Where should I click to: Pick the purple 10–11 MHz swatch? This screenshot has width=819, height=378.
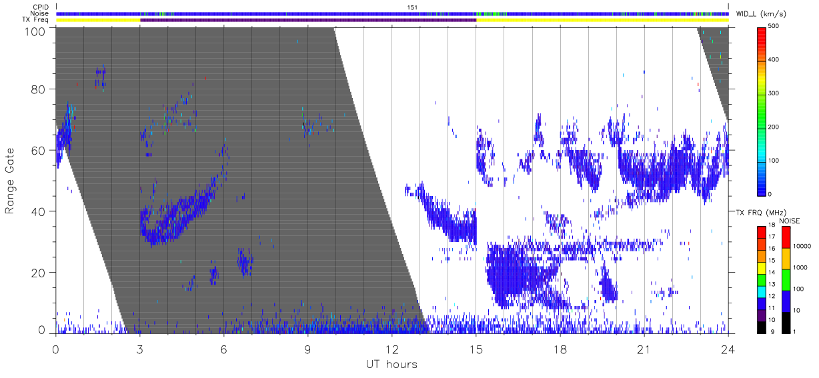coord(762,315)
